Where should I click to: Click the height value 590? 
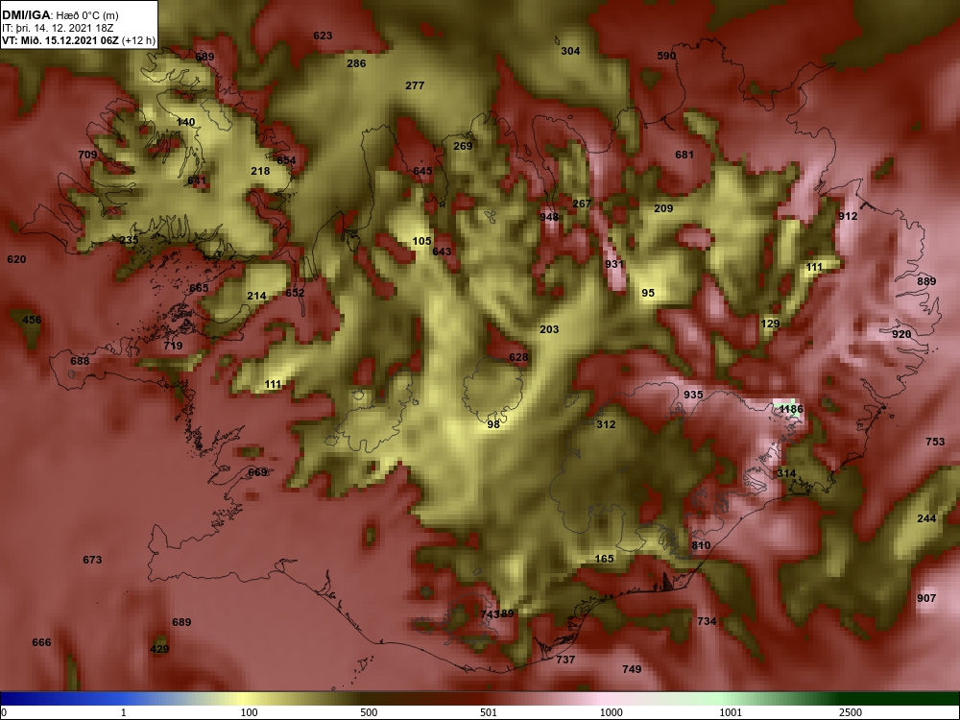click(x=666, y=57)
